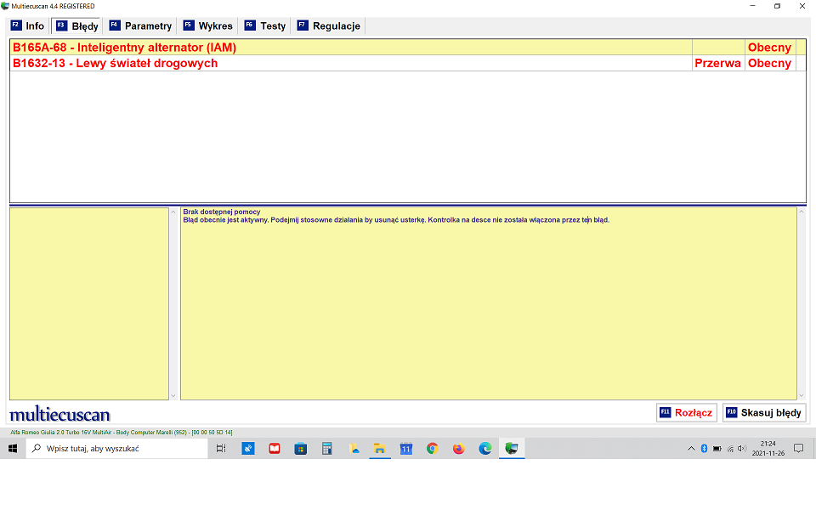
Task: Show hidden system tray icons
Action: coord(691,449)
